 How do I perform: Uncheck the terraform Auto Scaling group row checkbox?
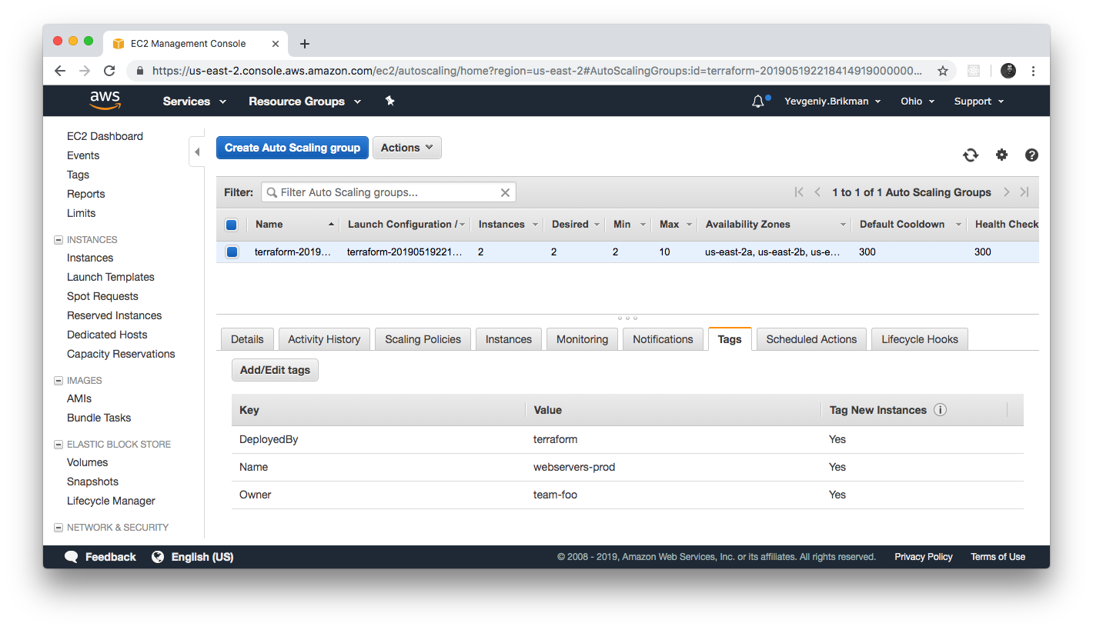tap(232, 252)
